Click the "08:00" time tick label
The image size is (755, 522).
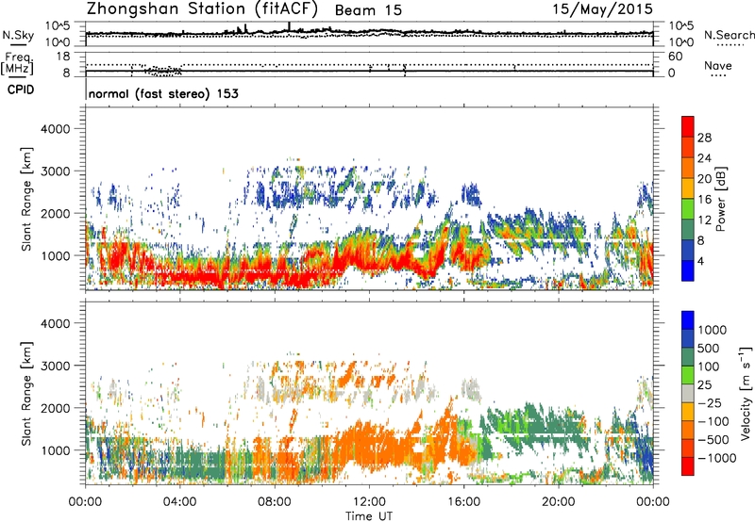[x=275, y=502]
